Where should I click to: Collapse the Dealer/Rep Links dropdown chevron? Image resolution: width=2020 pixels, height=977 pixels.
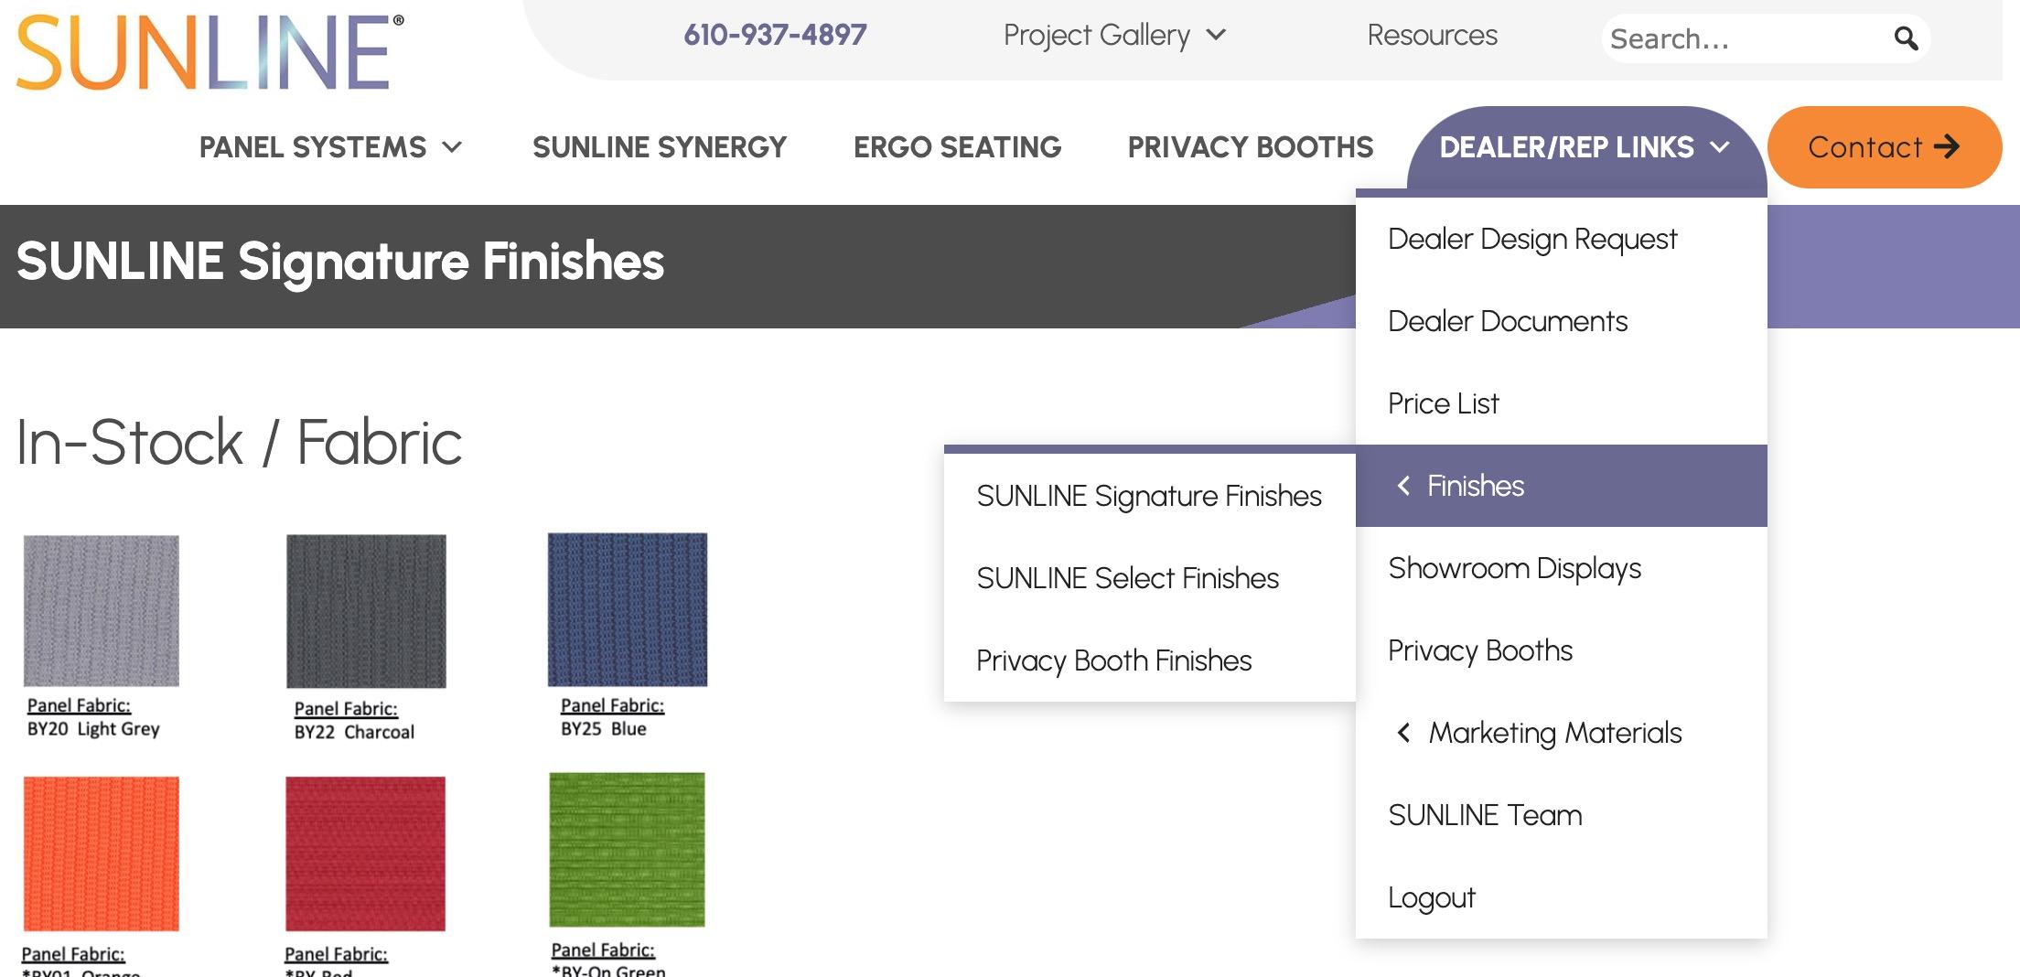pyautogui.click(x=1720, y=147)
